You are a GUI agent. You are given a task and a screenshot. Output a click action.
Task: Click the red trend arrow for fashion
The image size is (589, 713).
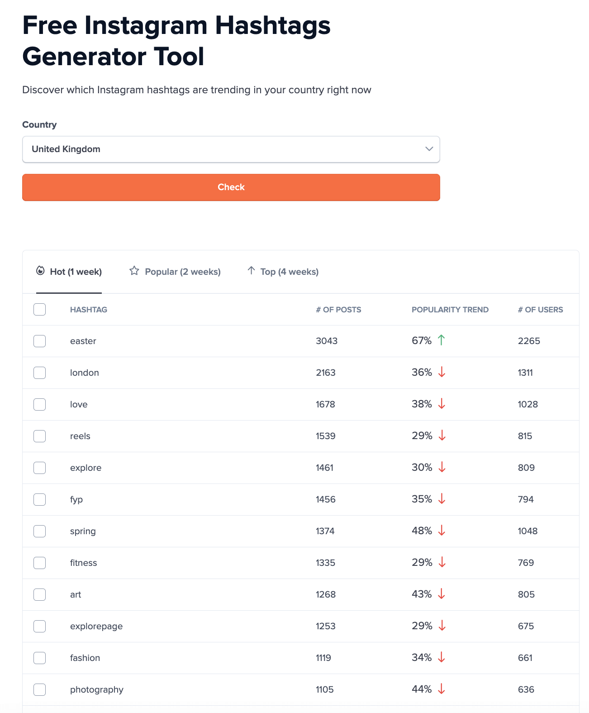pyautogui.click(x=442, y=657)
